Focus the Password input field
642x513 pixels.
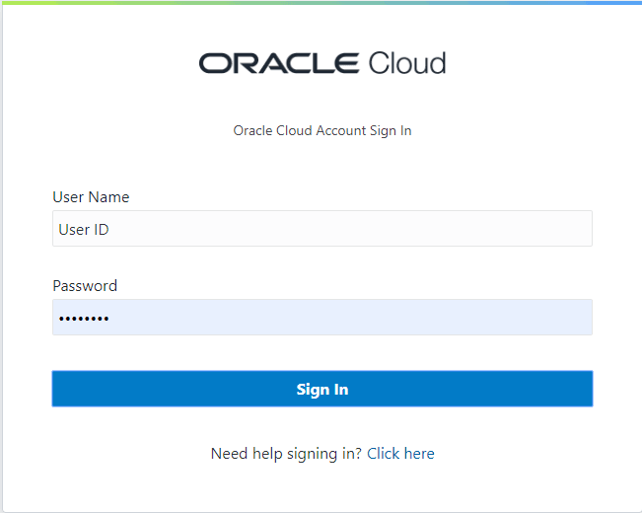click(322, 317)
